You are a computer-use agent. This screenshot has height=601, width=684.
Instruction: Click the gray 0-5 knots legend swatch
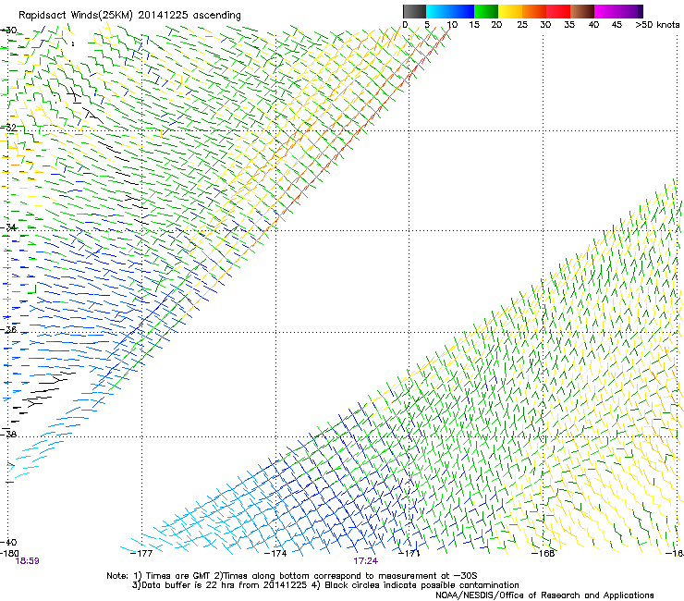coord(414,11)
